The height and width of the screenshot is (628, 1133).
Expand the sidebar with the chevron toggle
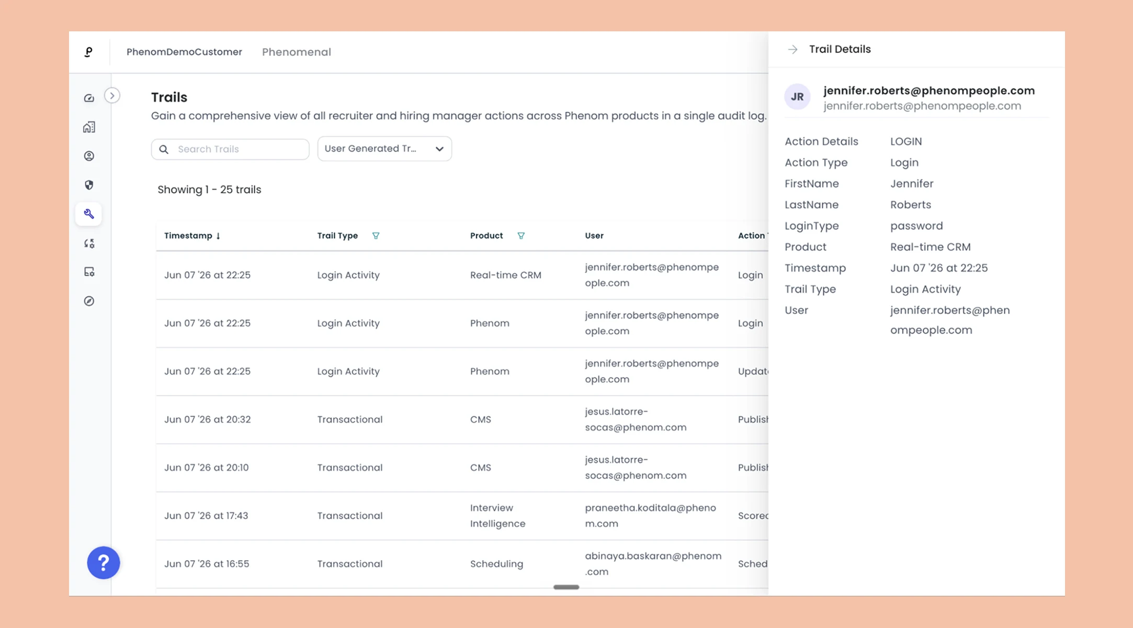click(x=112, y=96)
